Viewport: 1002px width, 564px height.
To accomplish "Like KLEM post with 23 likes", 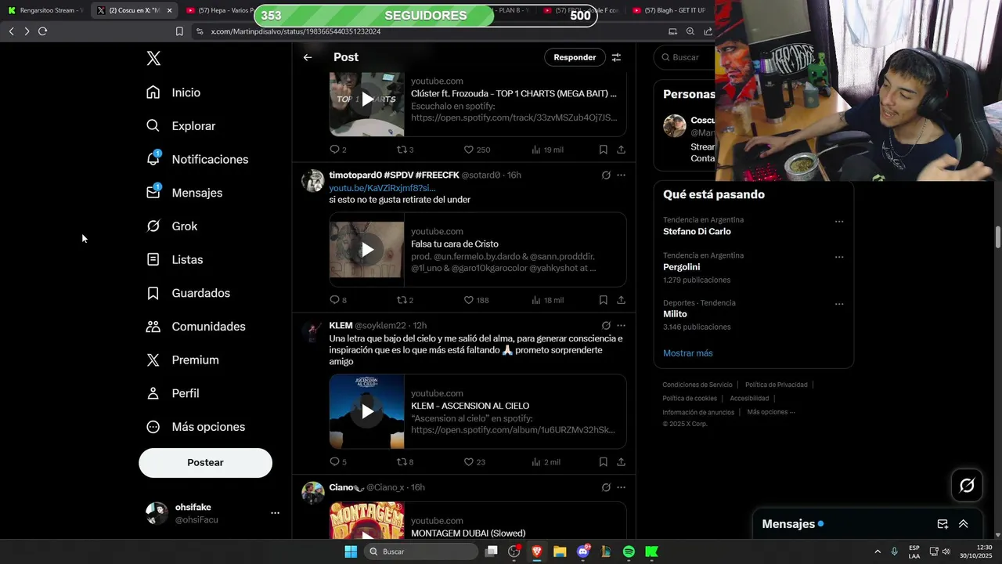I will pos(474,462).
